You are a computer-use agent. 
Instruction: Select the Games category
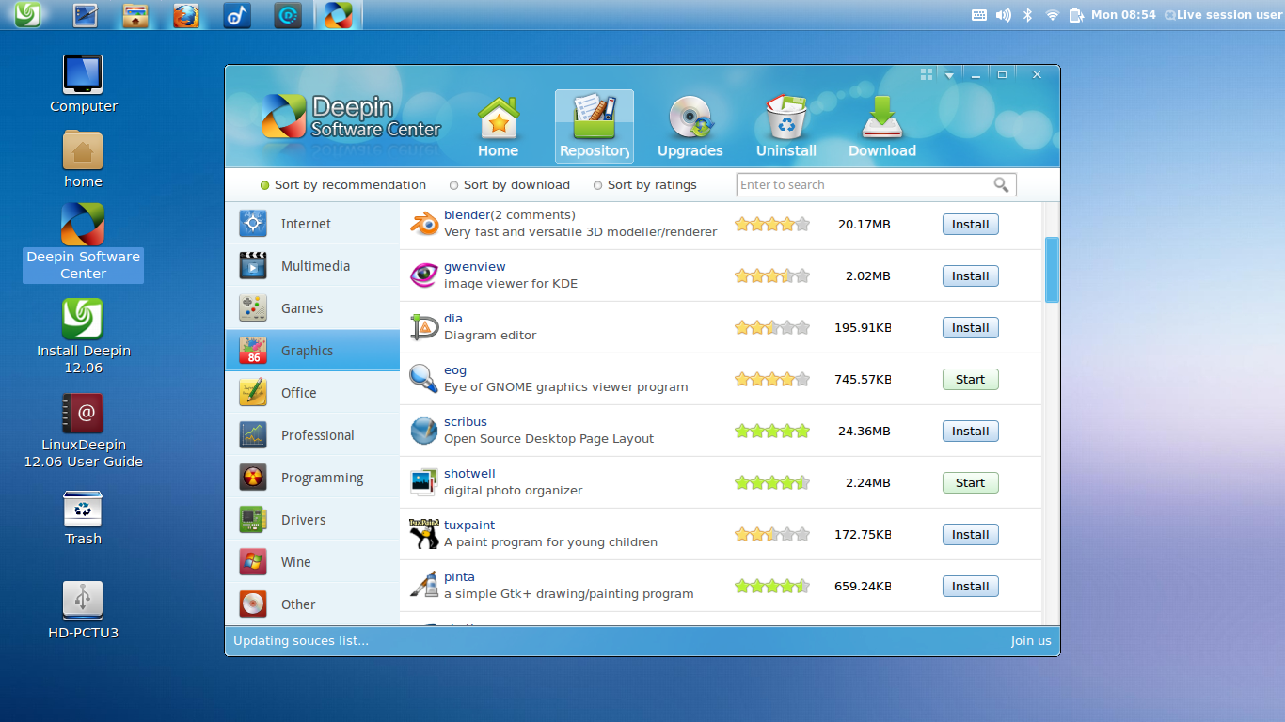click(x=312, y=308)
